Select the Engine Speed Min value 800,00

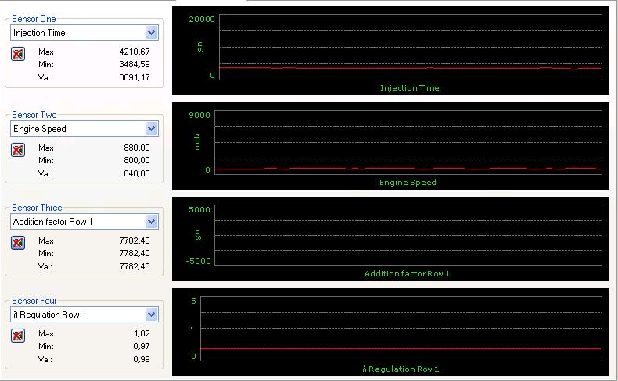click(x=136, y=160)
